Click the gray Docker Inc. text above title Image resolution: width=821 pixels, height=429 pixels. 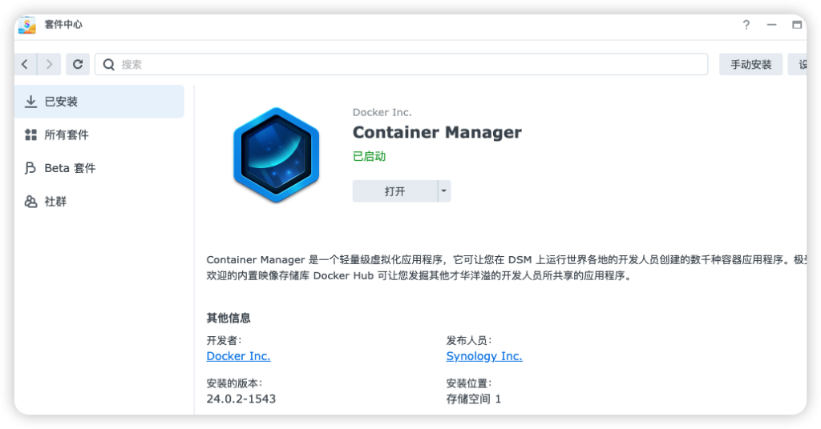382,112
